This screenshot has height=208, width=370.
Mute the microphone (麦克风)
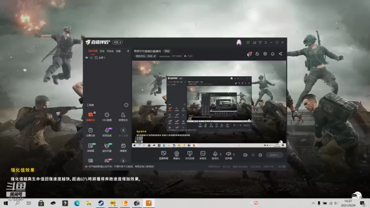pyautogui.click(x=215, y=155)
